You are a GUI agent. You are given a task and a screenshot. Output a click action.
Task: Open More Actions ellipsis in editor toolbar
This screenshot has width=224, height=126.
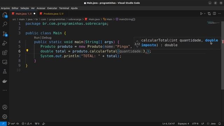tap(219, 14)
